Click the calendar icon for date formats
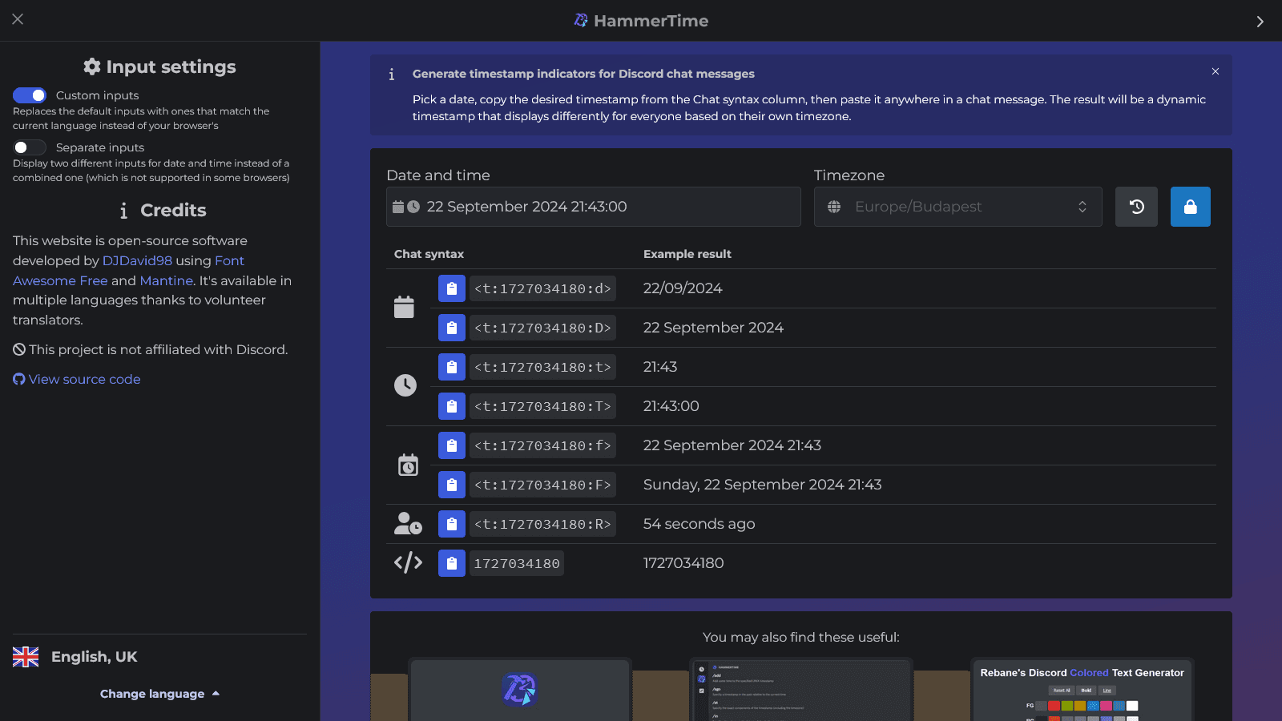1282x721 pixels. point(405,305)
